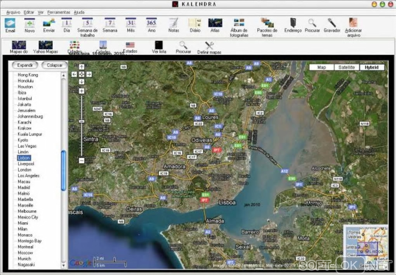Switch to the Ano 365 view
The height and width of the screenshot is (275, 396).
coord(151,24)
